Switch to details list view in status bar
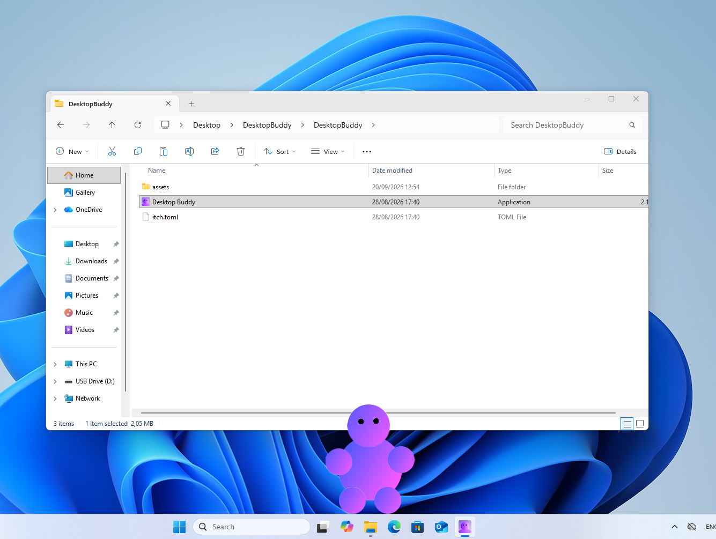 (x=627, y=424)
